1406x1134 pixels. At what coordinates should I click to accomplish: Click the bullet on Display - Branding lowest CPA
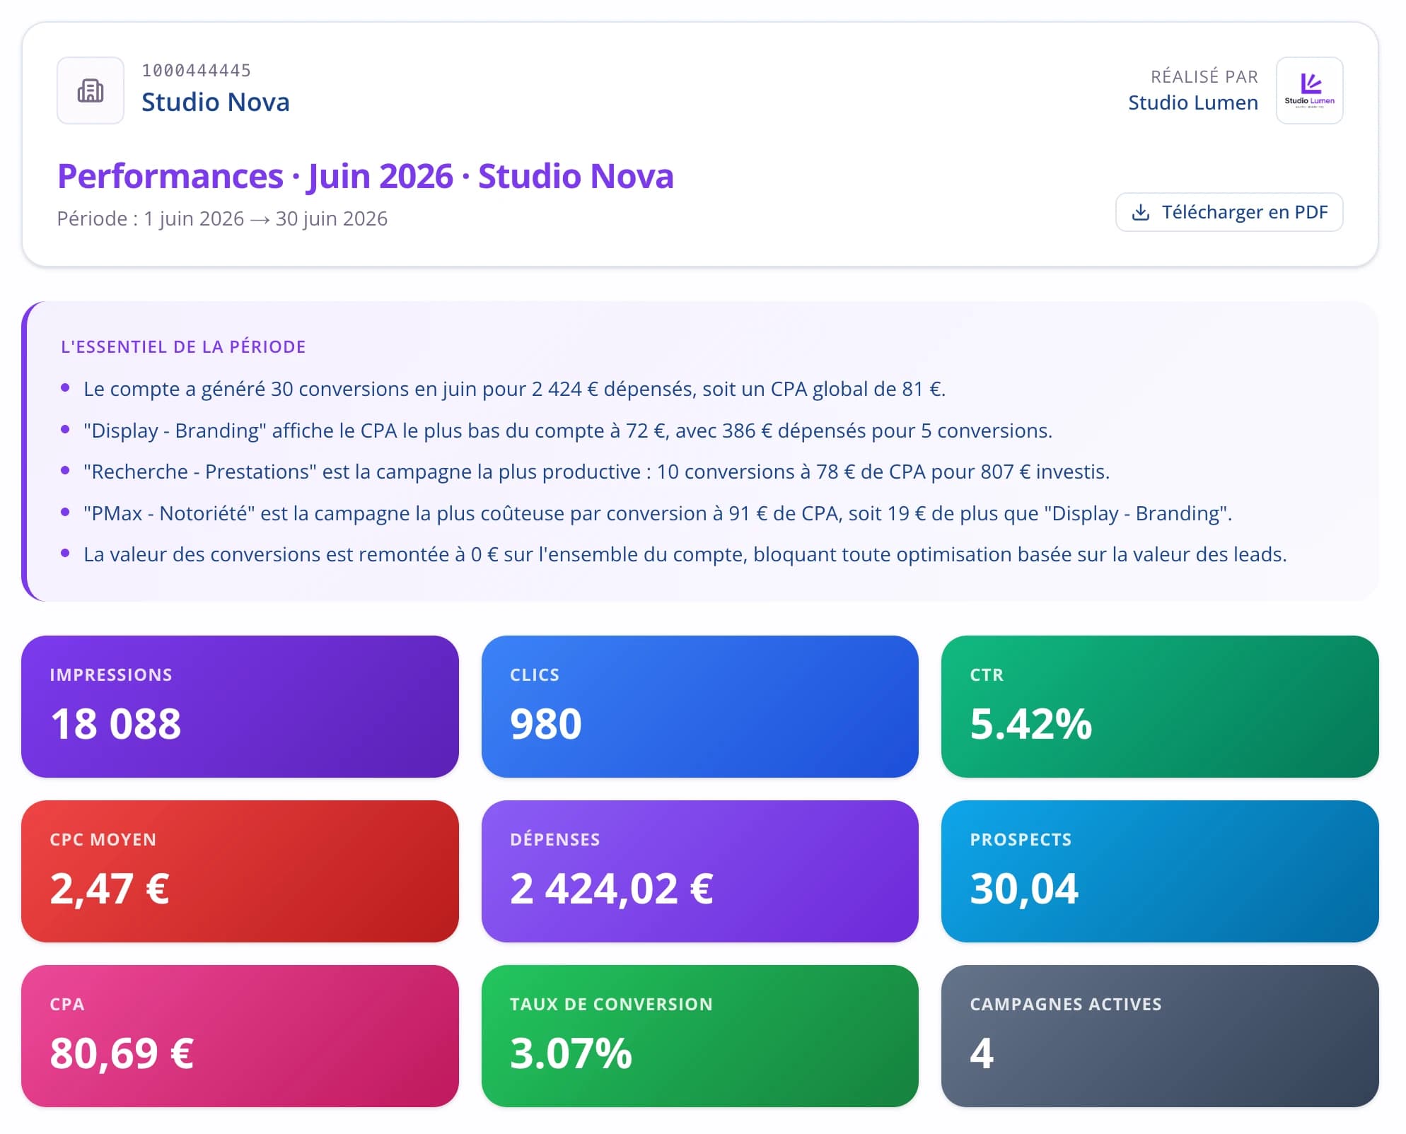(568, 431)
